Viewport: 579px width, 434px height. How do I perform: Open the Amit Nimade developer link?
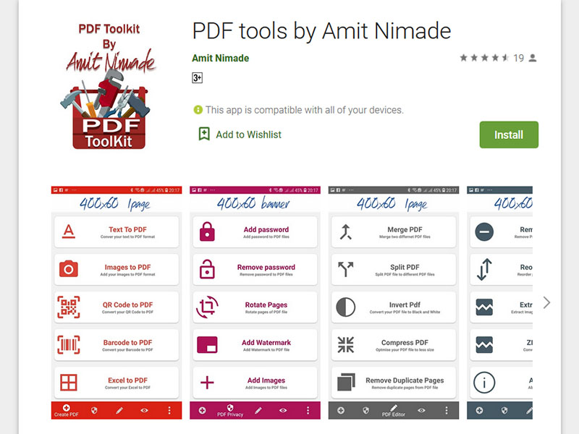pos(221,59)
